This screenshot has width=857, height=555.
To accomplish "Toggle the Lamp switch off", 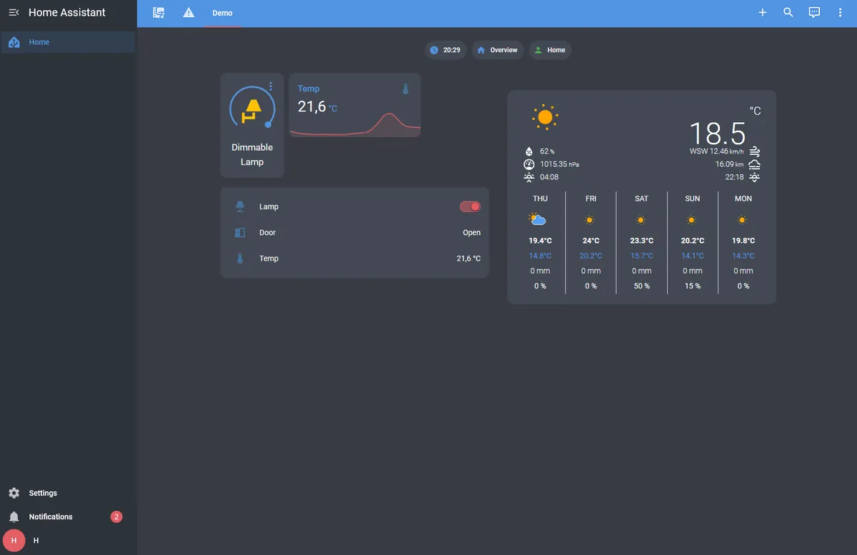I will click(x=470, y=206).
